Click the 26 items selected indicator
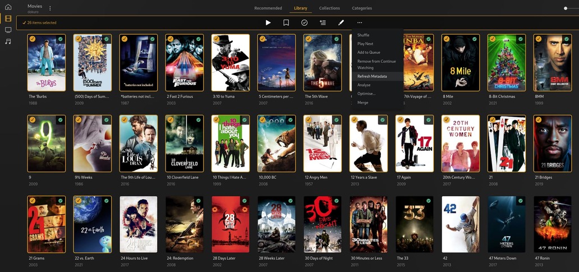 [39, 23]
